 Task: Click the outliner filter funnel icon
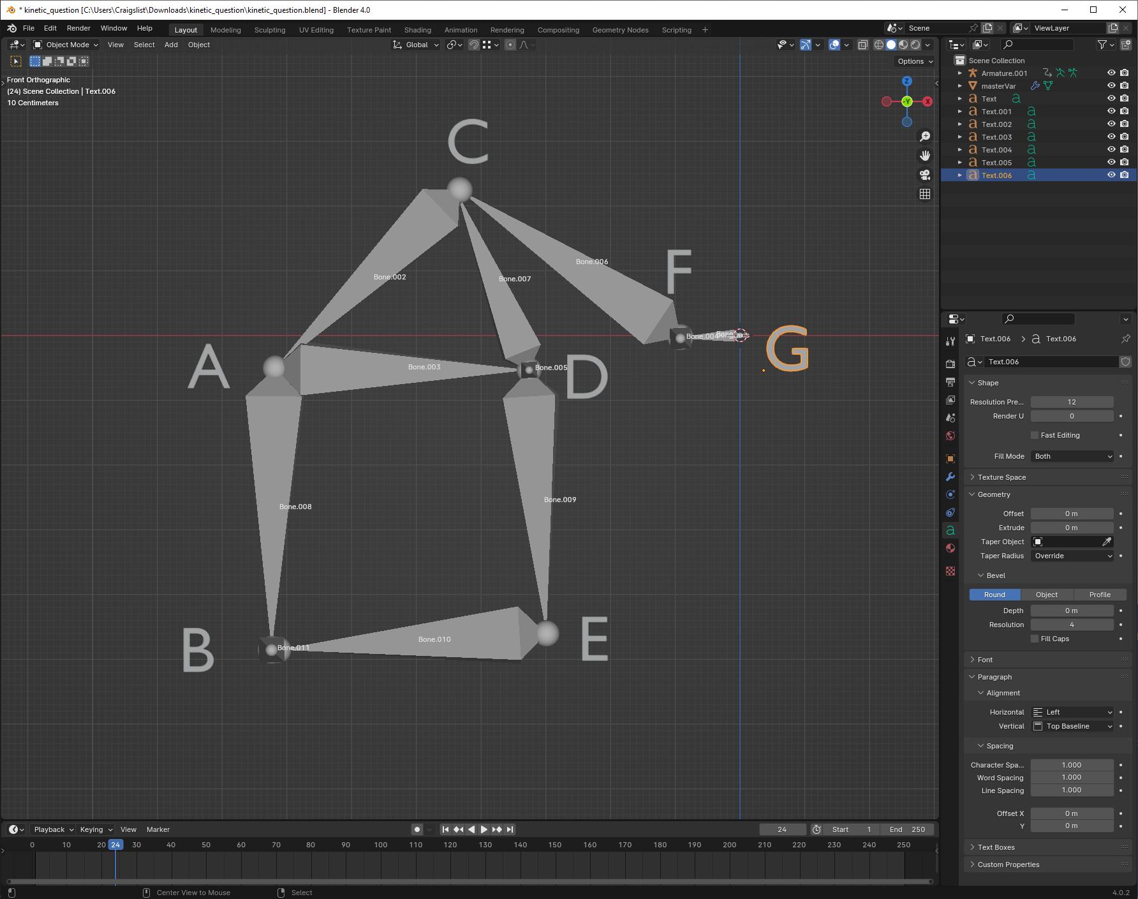click(x=1102, y=45)
